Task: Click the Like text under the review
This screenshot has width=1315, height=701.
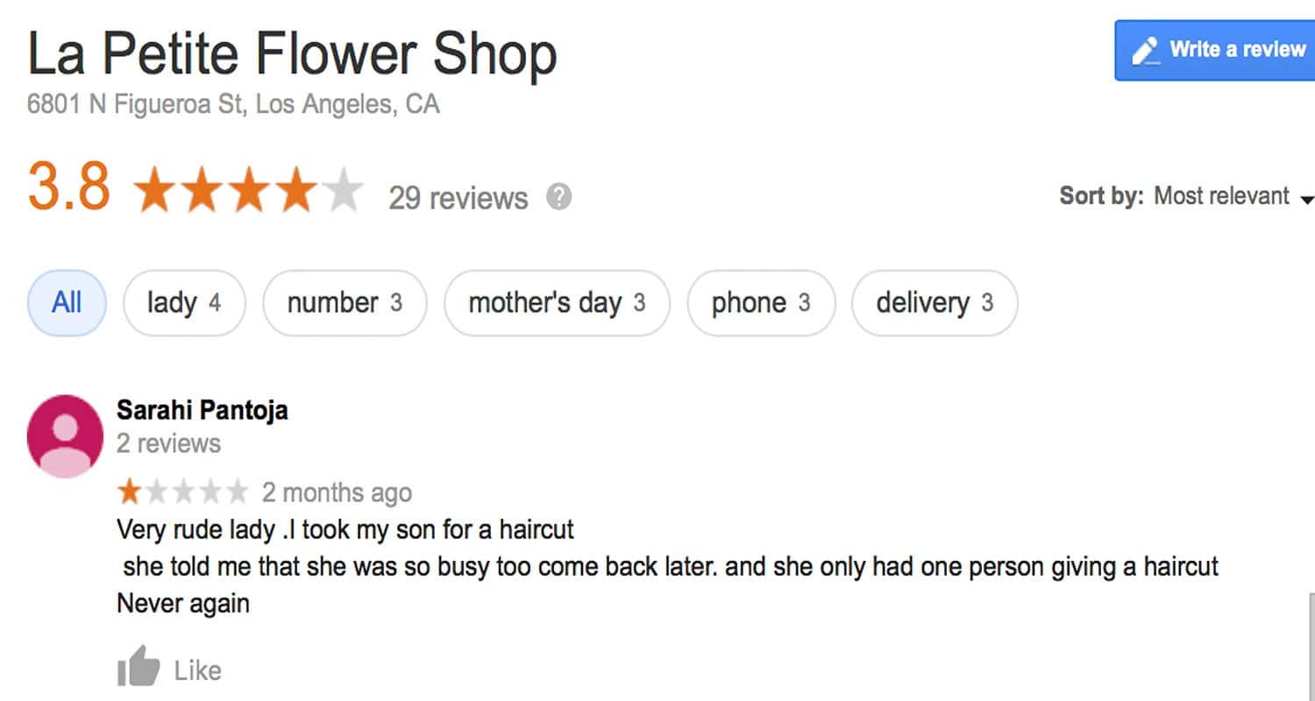Action: (x=197, y=670)
